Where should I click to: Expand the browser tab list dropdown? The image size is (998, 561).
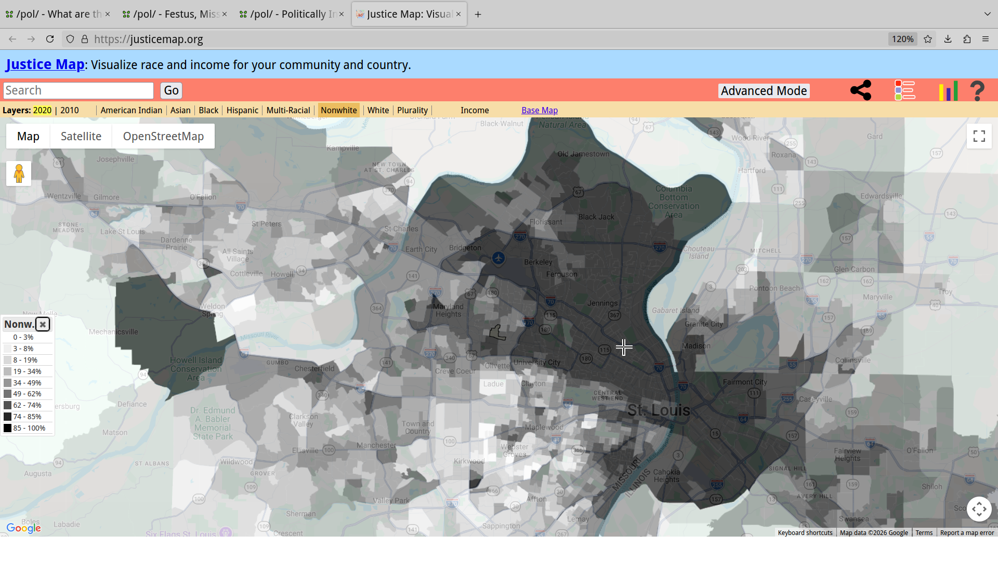coord(987,14)
